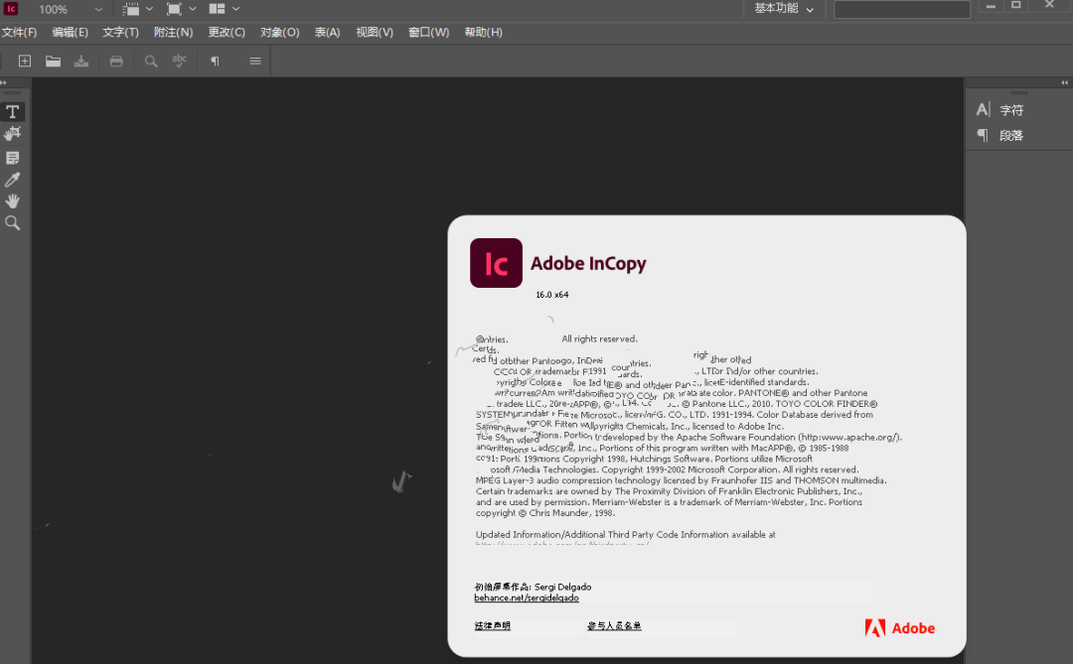The width and height of the screenshot is (1073, 664).
Task: Click the Open folder toolbar icon
Action: (54, 61)
